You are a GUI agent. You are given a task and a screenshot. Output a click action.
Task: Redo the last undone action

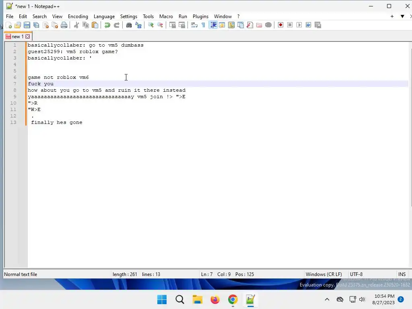116,25
